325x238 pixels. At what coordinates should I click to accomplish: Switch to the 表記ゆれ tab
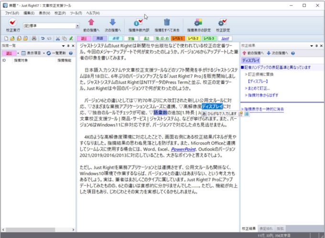point(266,228)
